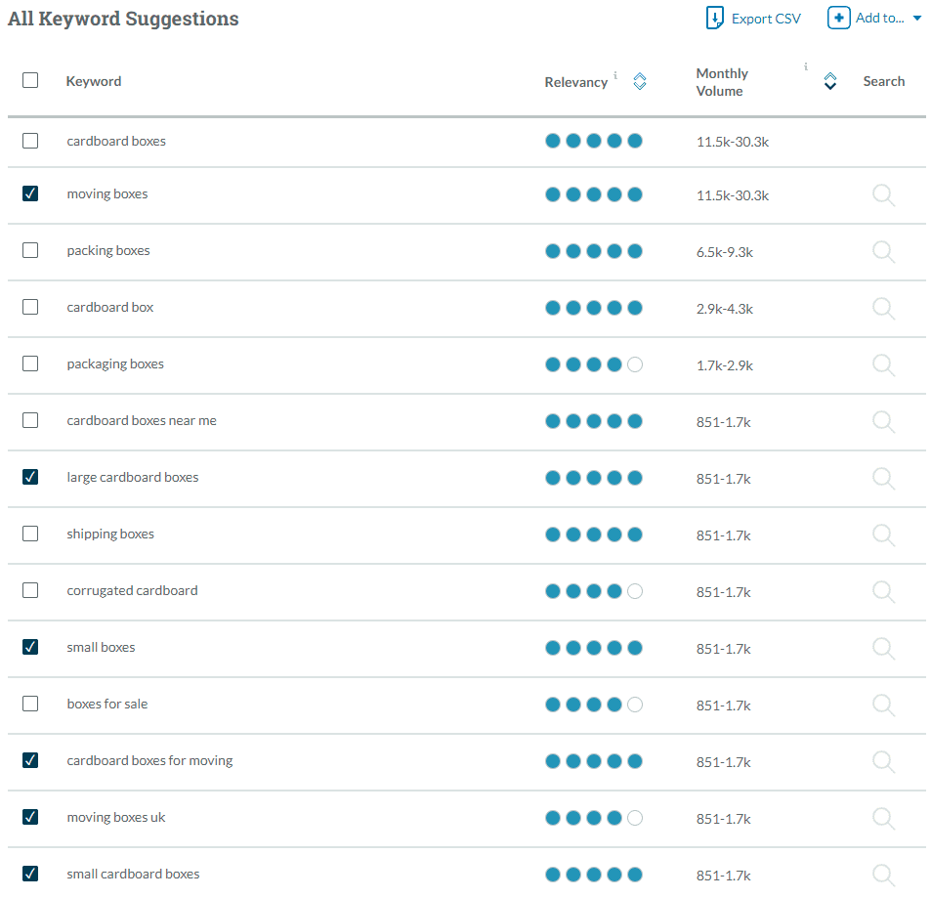
Task: Click search magnifier for boxes for sale
Action: 883,706
